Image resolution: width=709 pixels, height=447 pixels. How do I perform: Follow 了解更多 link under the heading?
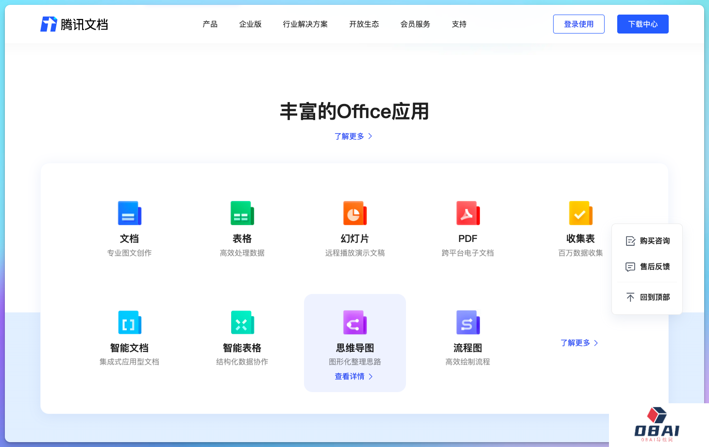pyautogui.click(x=353, y=137)
